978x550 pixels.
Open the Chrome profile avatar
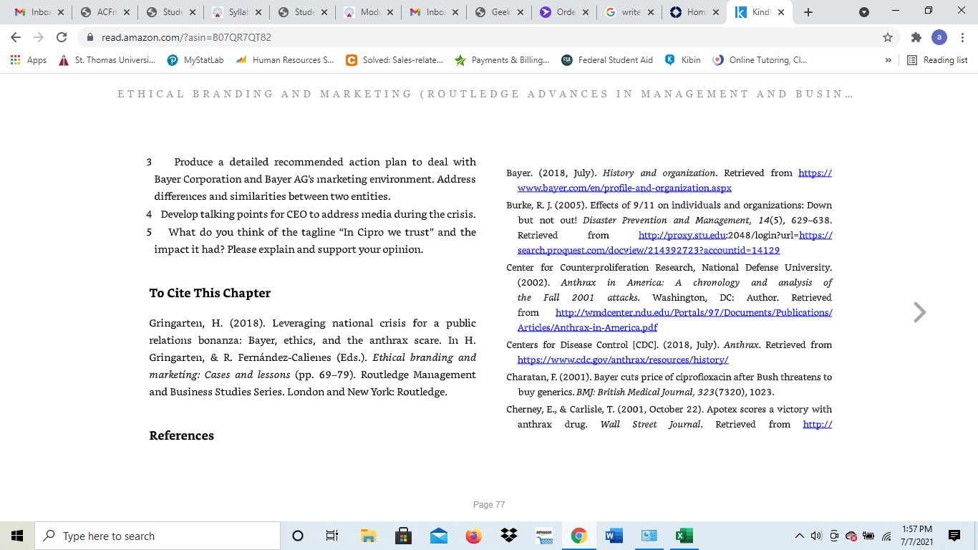click(x=939, y=37)
